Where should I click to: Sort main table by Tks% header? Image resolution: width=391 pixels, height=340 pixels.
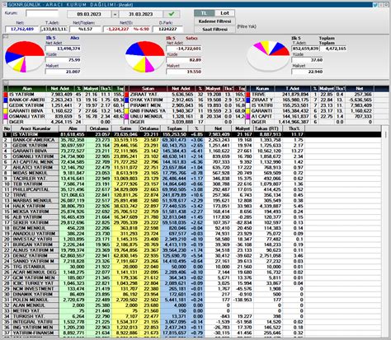294,128
